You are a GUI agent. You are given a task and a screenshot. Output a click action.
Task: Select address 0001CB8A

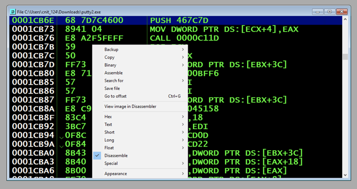tap(33, 109)
